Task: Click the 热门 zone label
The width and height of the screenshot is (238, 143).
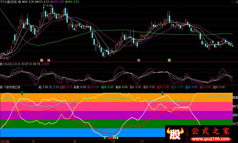Action: (235, 106)
